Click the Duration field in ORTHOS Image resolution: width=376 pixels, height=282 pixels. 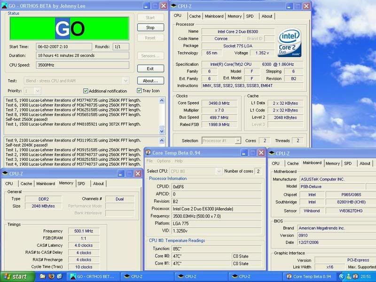(83, 55)
